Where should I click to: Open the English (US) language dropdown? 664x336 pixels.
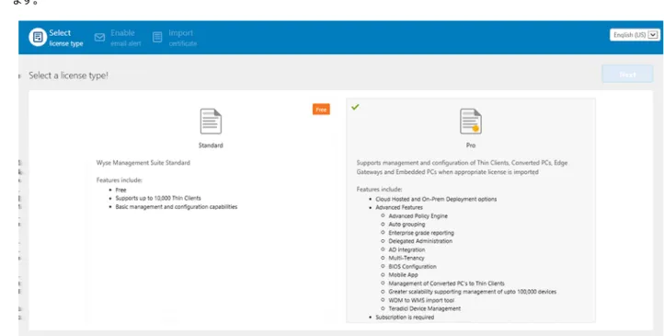click(635, 35)
